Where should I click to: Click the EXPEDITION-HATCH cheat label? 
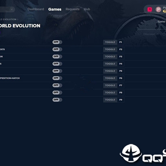(x=10, y=78)
